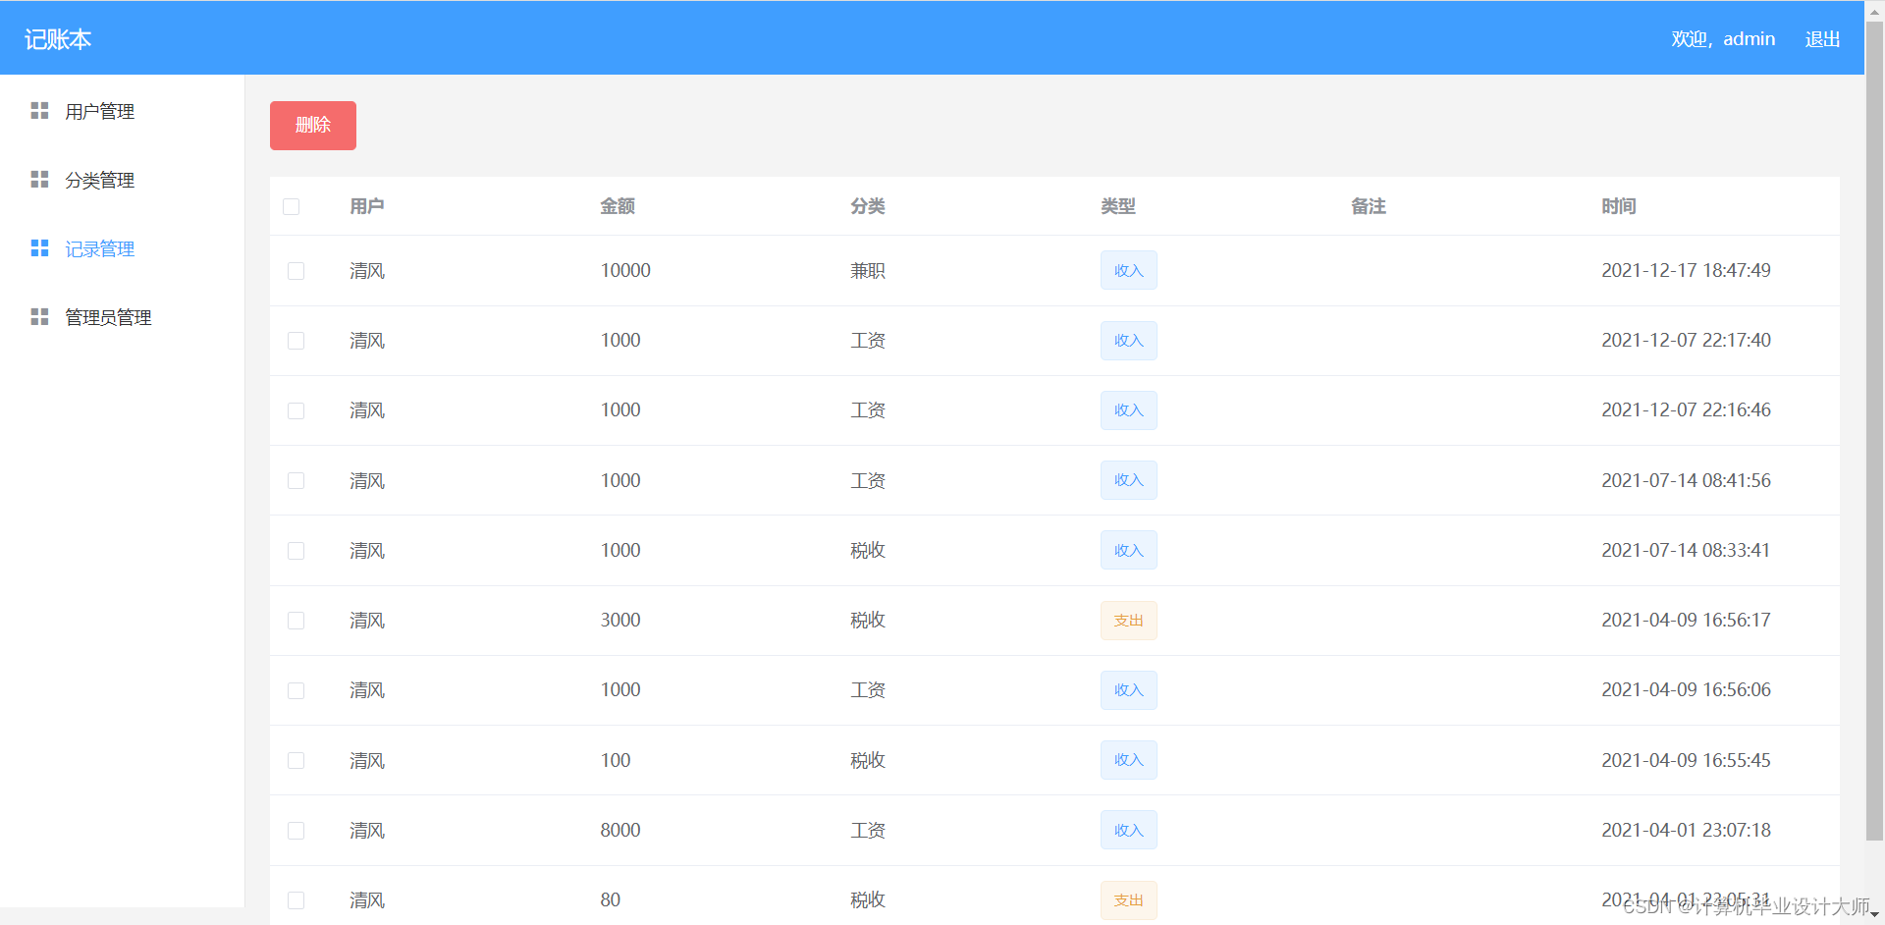1885x925 pixels.
Task: Click the 支出 tag in the 3000 row
Action: (x=1129, y=621)
